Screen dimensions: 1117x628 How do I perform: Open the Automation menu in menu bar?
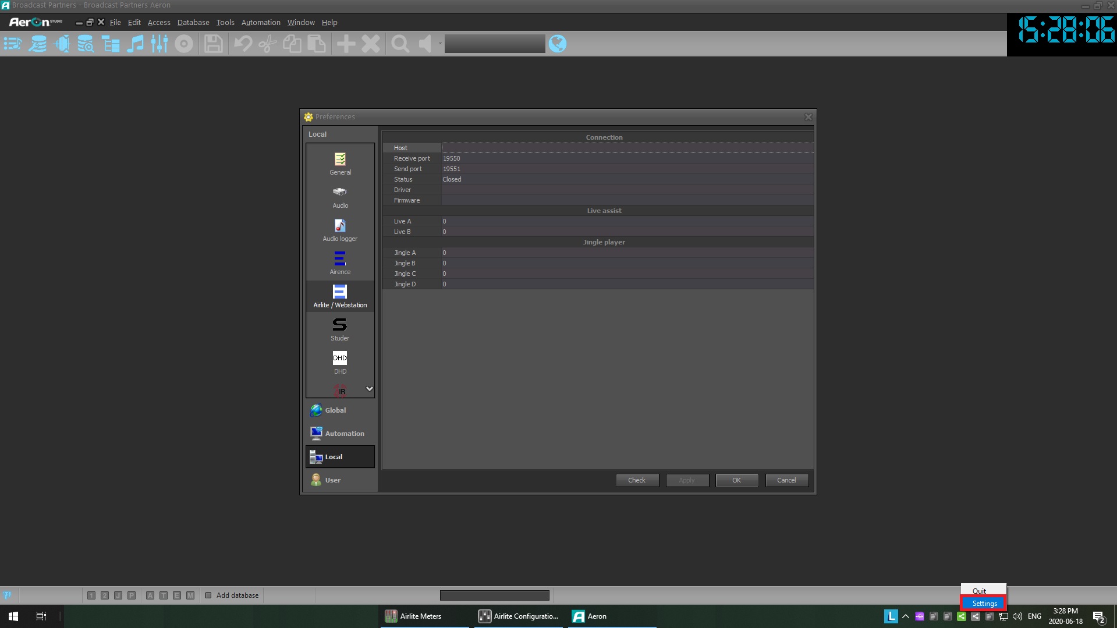click(260, 23)
